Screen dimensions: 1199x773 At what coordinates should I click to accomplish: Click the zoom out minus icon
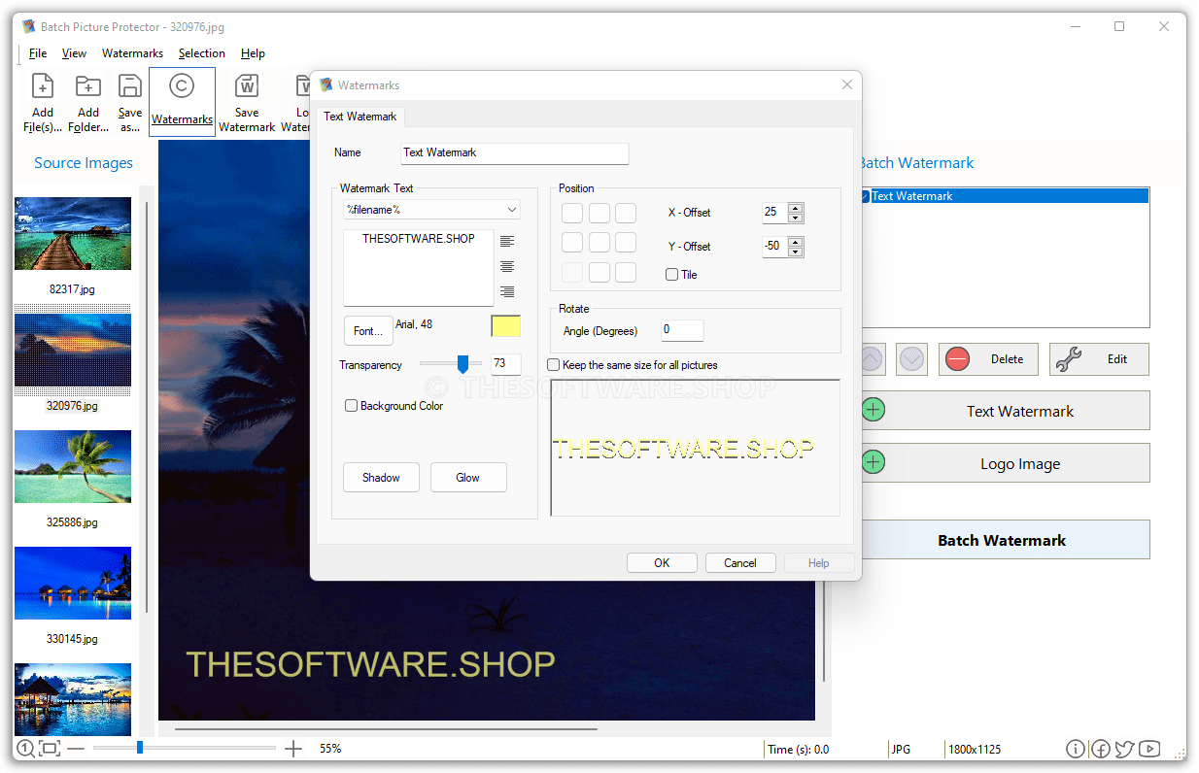click(75, 749)
